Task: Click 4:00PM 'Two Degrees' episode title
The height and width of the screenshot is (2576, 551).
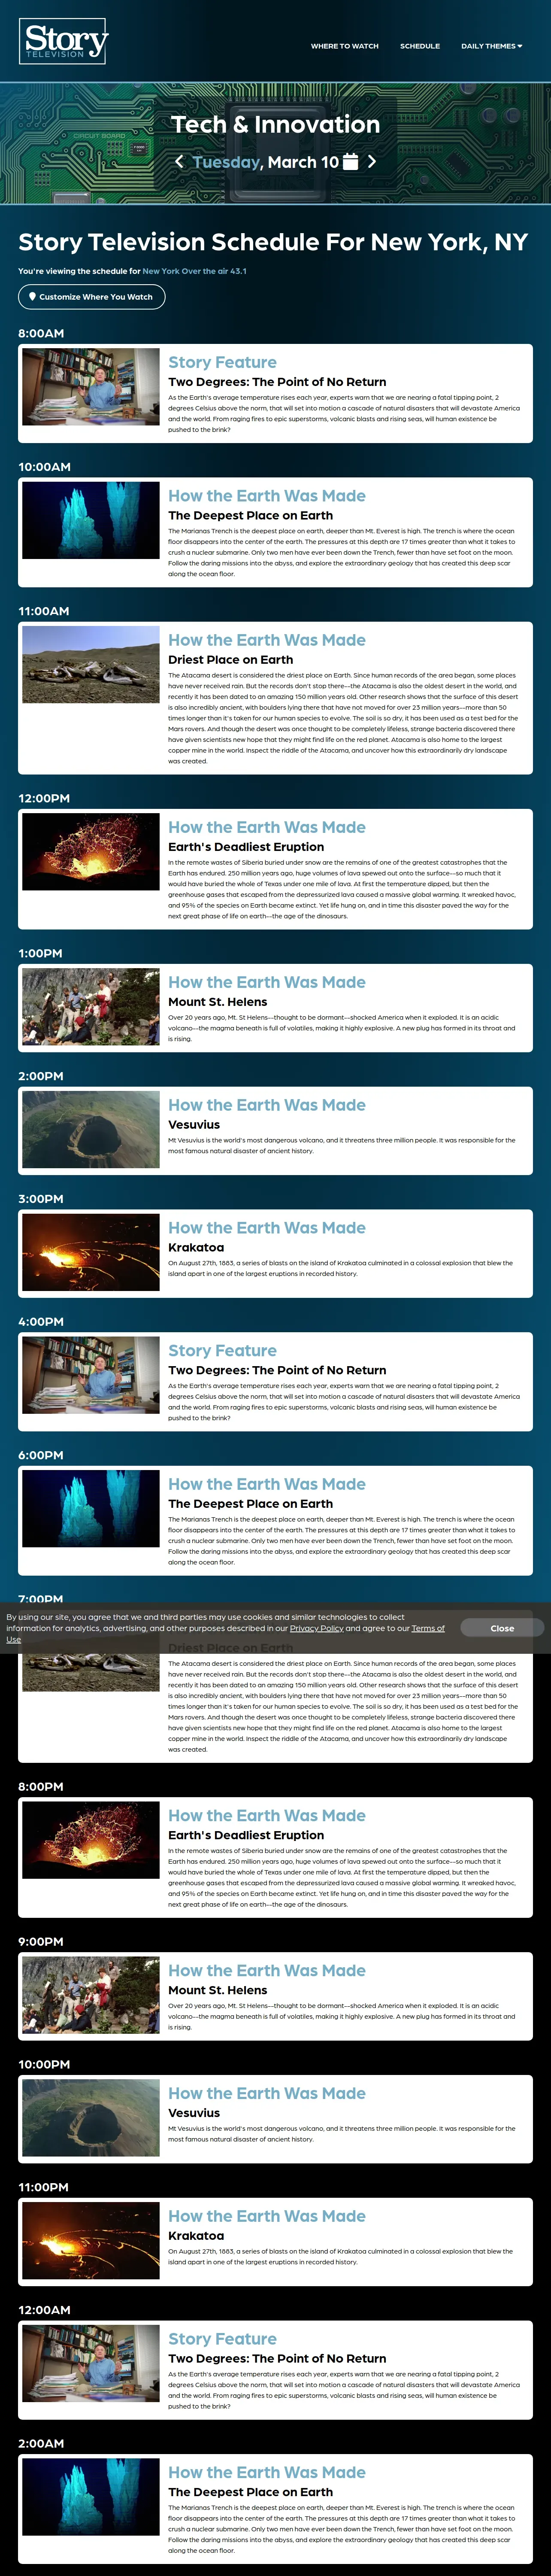Action: (277, 1370)
